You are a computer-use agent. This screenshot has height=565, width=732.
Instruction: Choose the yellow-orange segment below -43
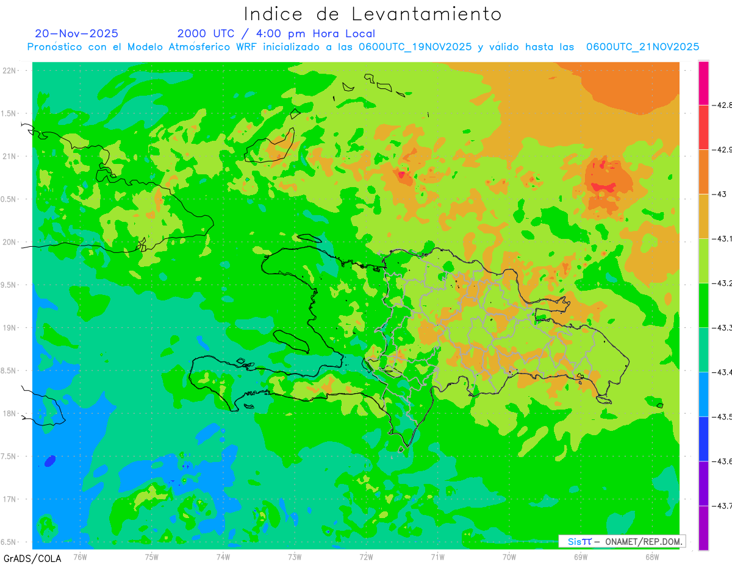pyautogui.click(x=703, y=216)
